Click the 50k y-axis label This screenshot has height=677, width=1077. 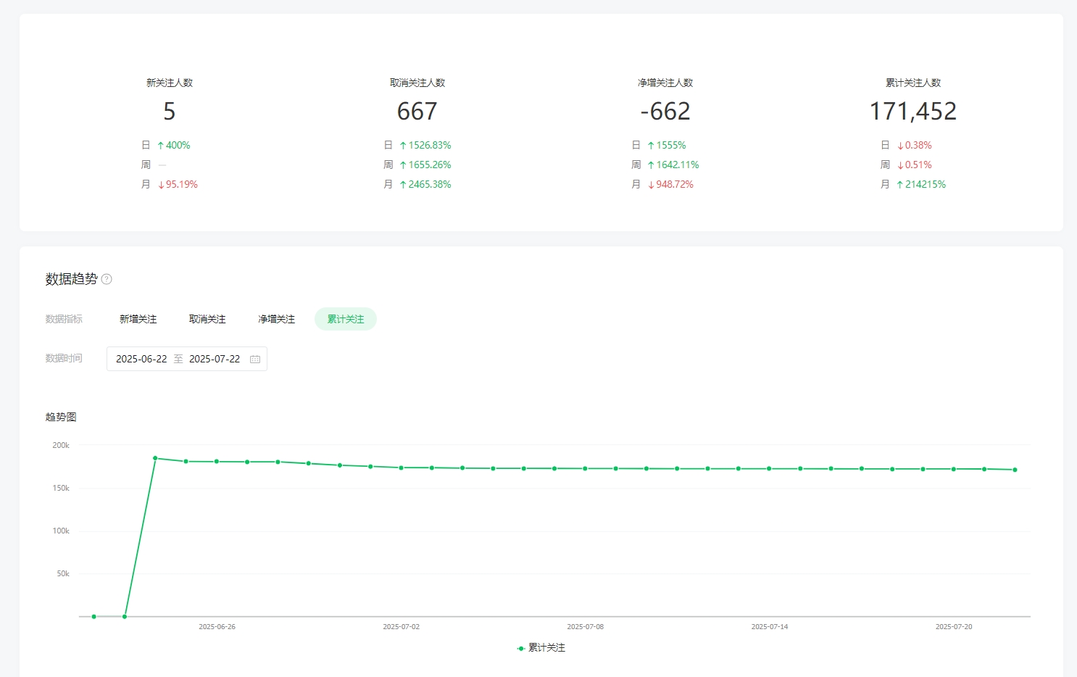[x=63, y=574]
